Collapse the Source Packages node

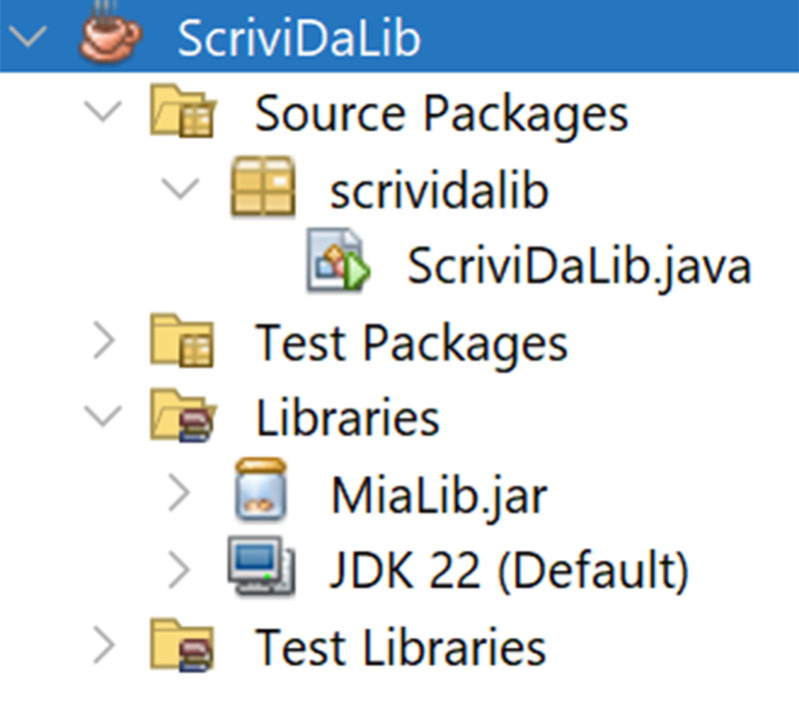tap(104, 111)
